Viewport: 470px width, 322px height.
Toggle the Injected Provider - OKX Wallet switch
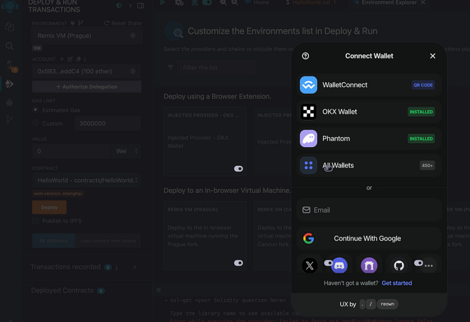239,169
